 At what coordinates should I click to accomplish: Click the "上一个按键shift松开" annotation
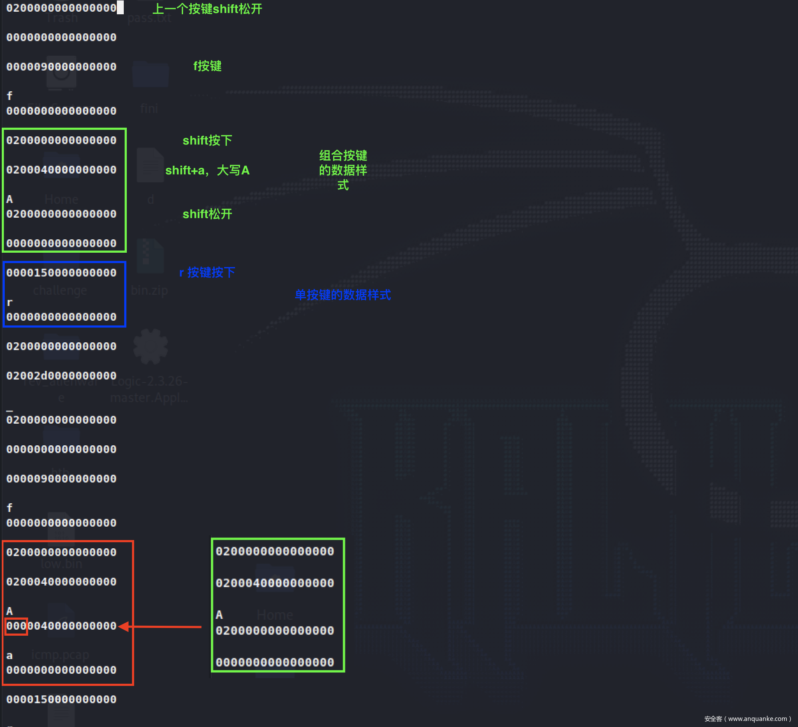coord(207,9)
